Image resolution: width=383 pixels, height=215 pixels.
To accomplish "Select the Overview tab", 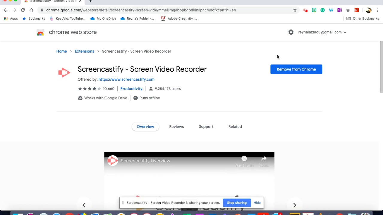I will click(x=145, y=127).
